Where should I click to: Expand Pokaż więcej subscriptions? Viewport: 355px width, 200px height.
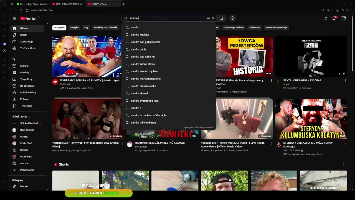coord(27,170)
